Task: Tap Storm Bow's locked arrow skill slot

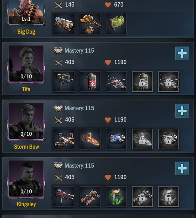Action: (x=142, y=139)
